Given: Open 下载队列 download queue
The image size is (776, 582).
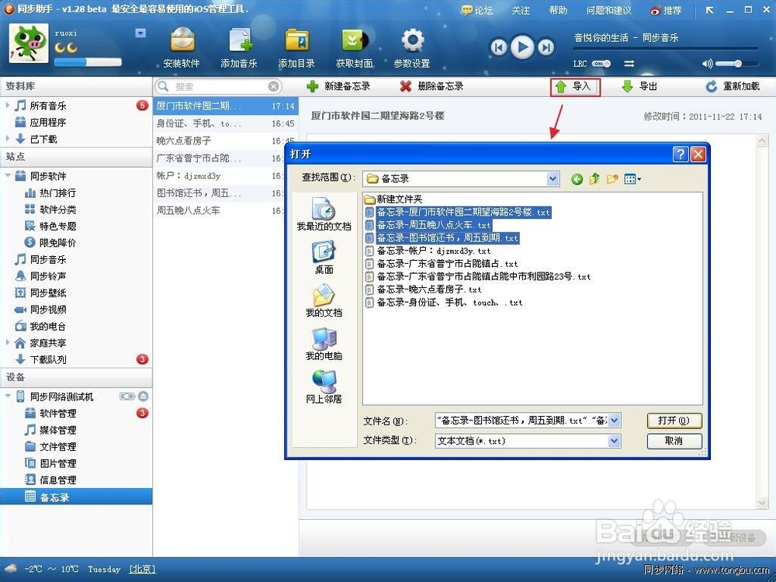Looking at the screenshot, I should pos(47,359).
